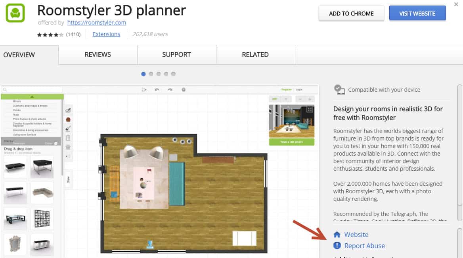Click the zoom out minus button
Screen dimensions: 463x258
pyautogui.click(x=300, y=99)
